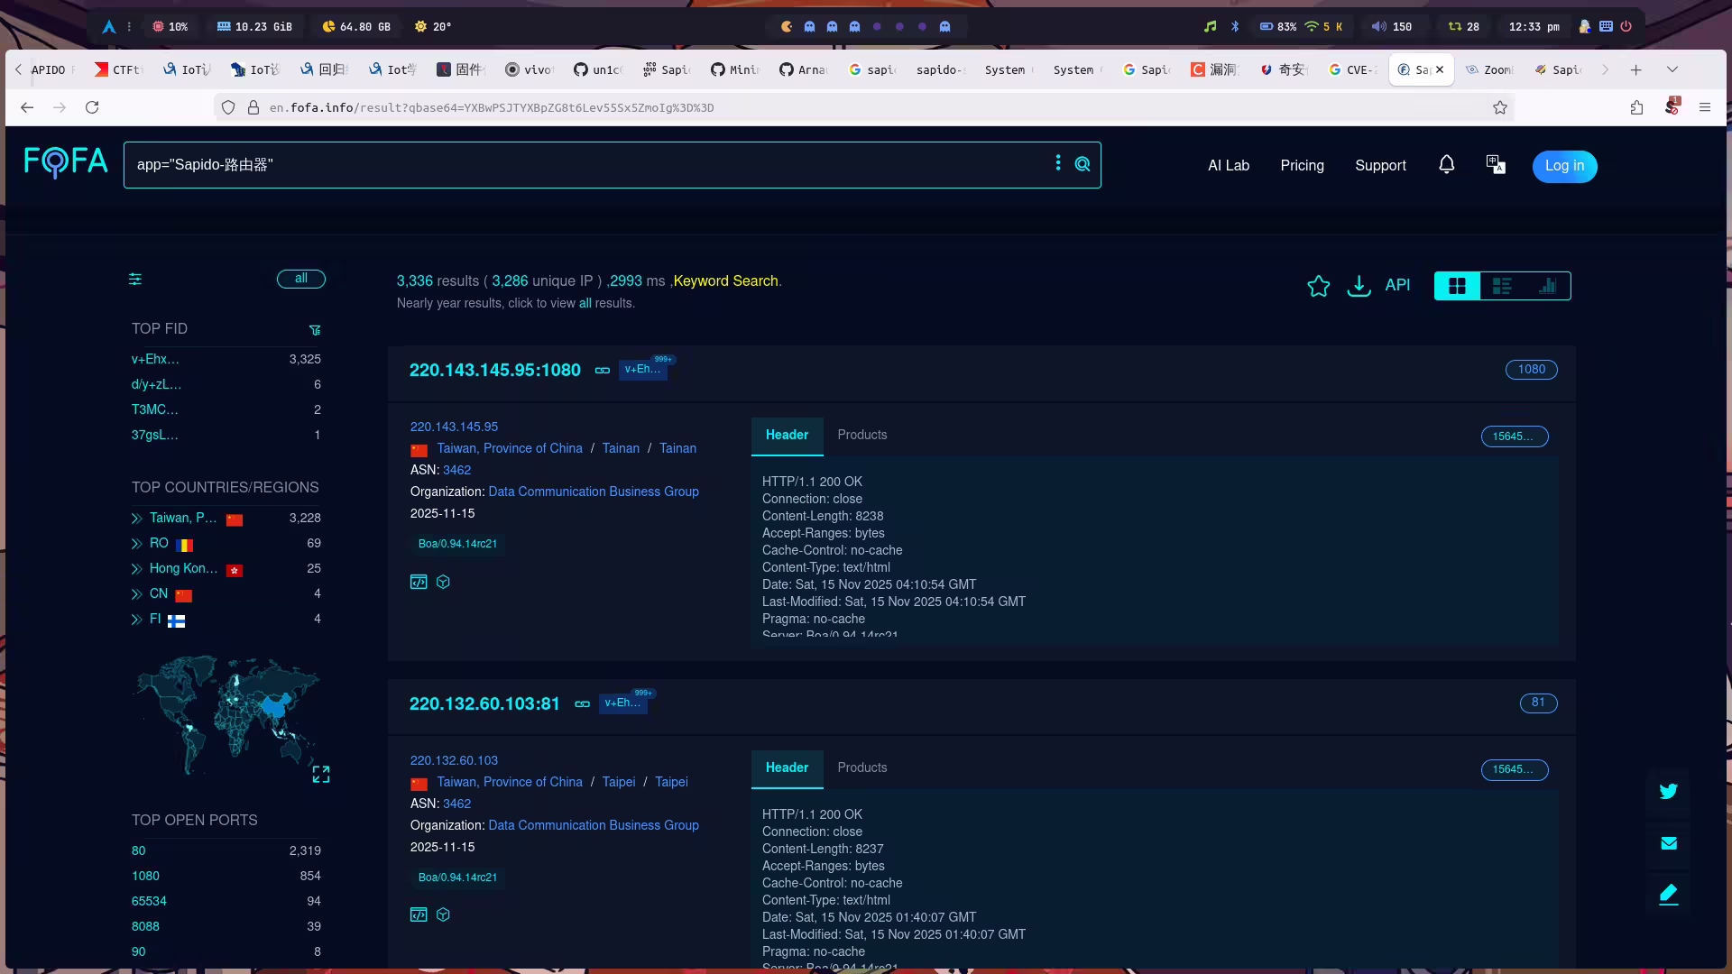The image size is (1732, 974).
Task: Share results via Twitter icon
Action: (1668, 792)
